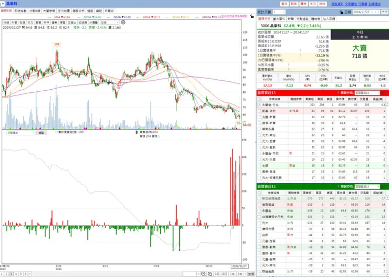This screenshot has width=389, height=277.
Task: Open the 法人目標 tab
Action: point(329,19)
